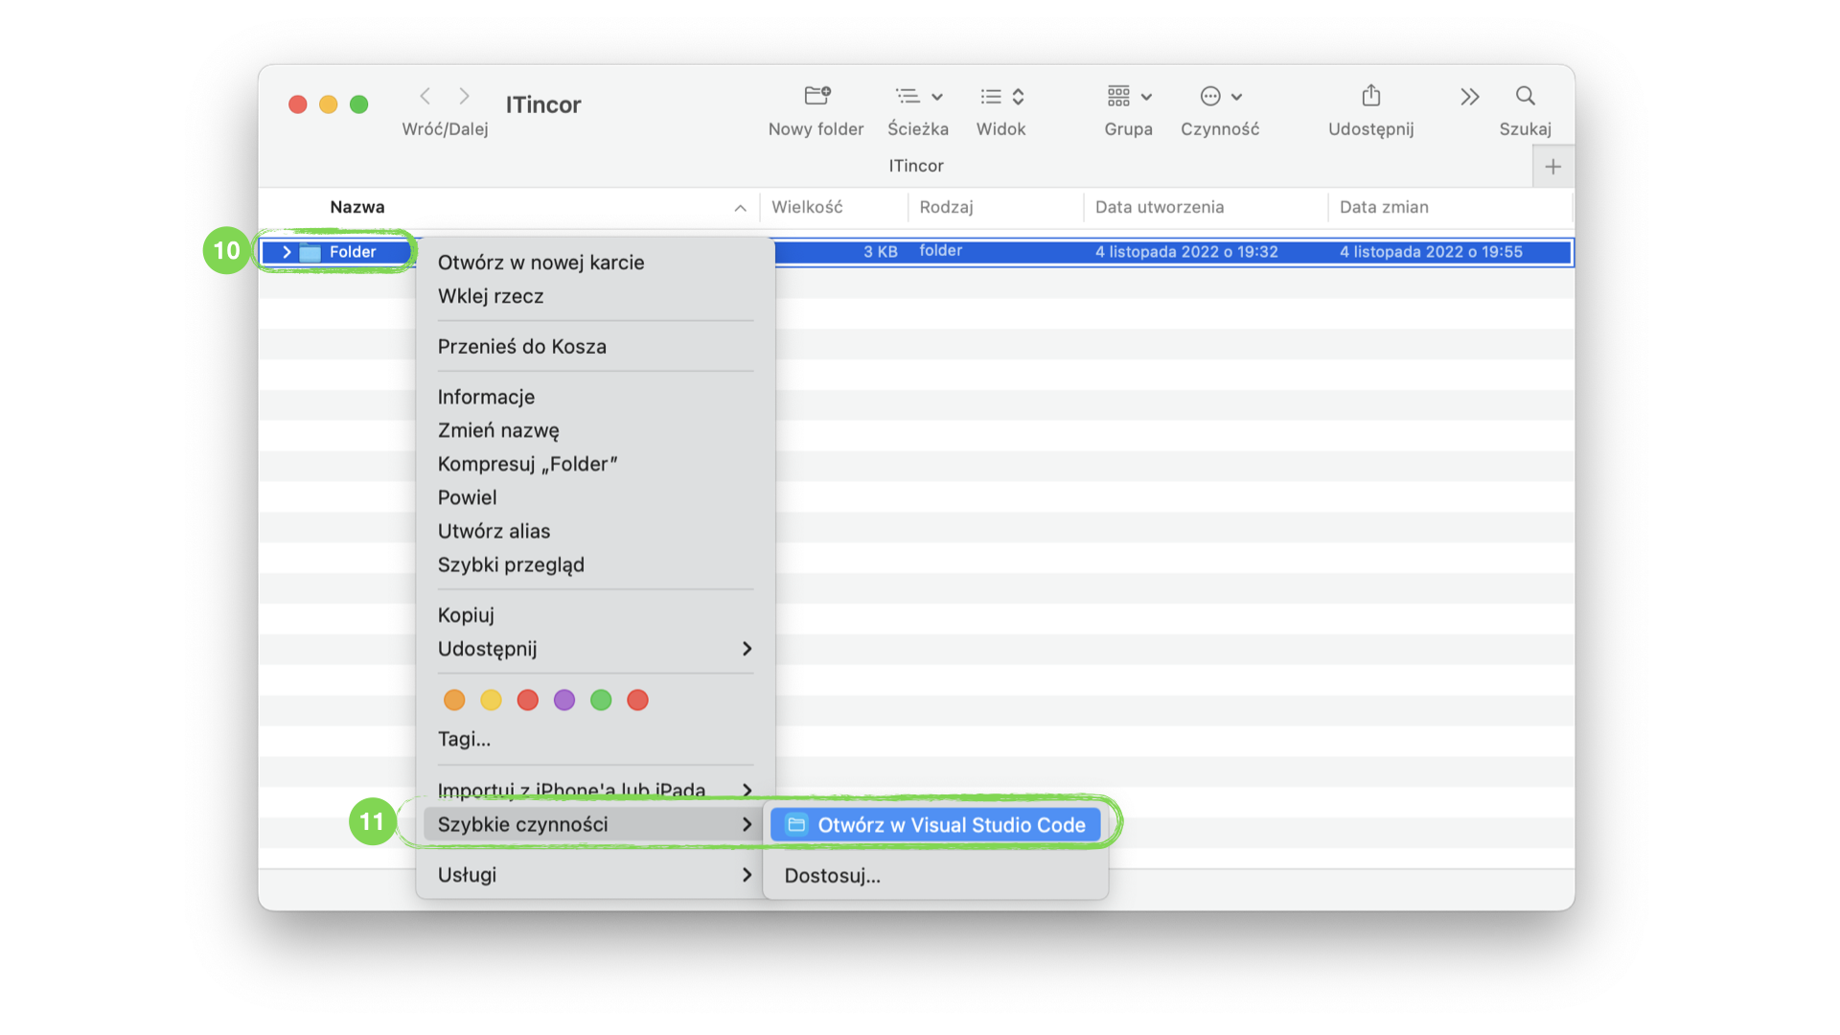The height and width of the screenshot is (1035, 1840).
Task: Click modified date 4 listopada 2022 o 19:55
Action: tap(1431, 252)
